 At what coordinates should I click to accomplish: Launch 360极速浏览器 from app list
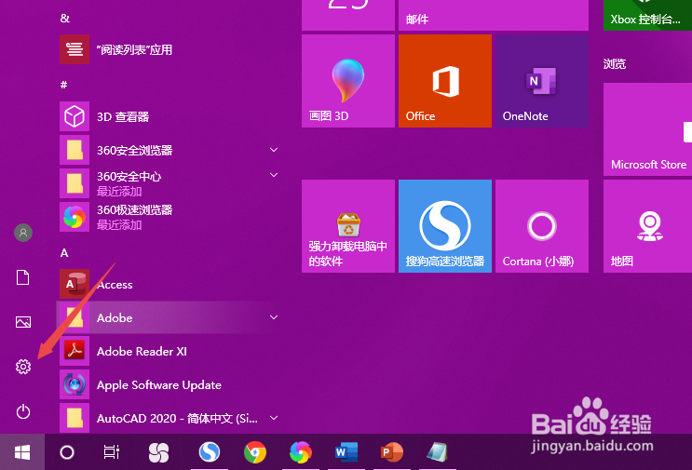click(168, 217)
